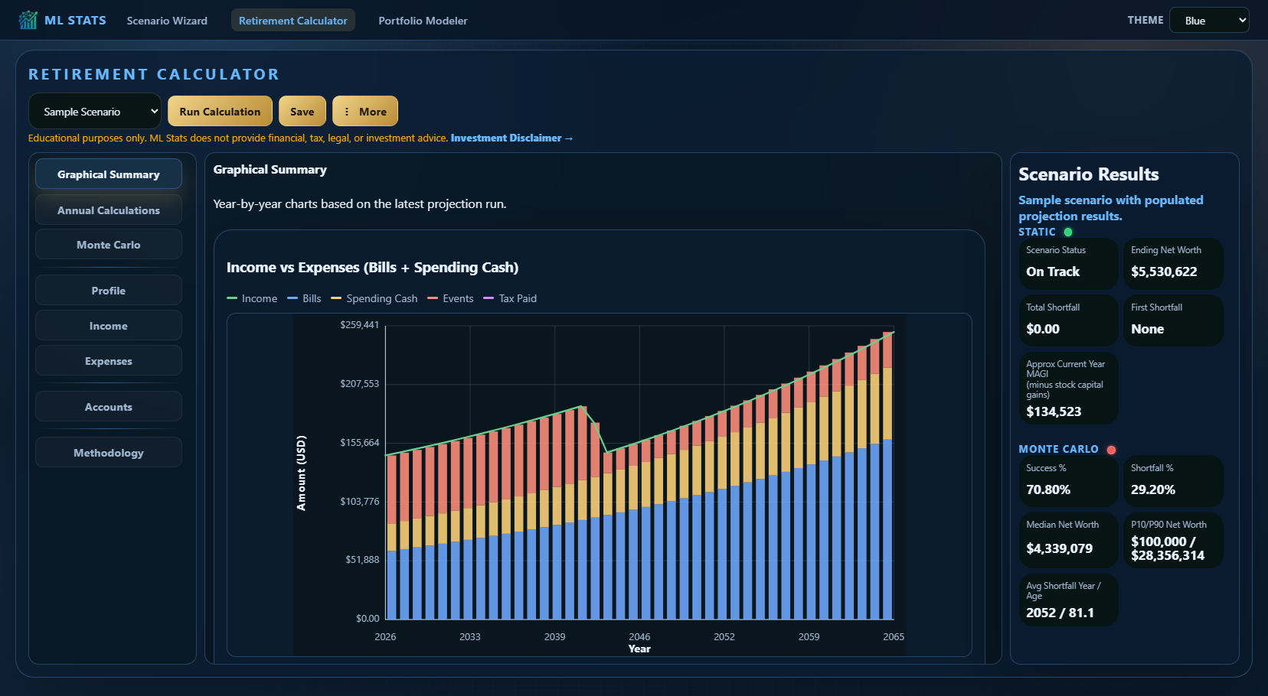Select the Retirement Calculator nav item
Screen dimensions: 1268x696
293,21
